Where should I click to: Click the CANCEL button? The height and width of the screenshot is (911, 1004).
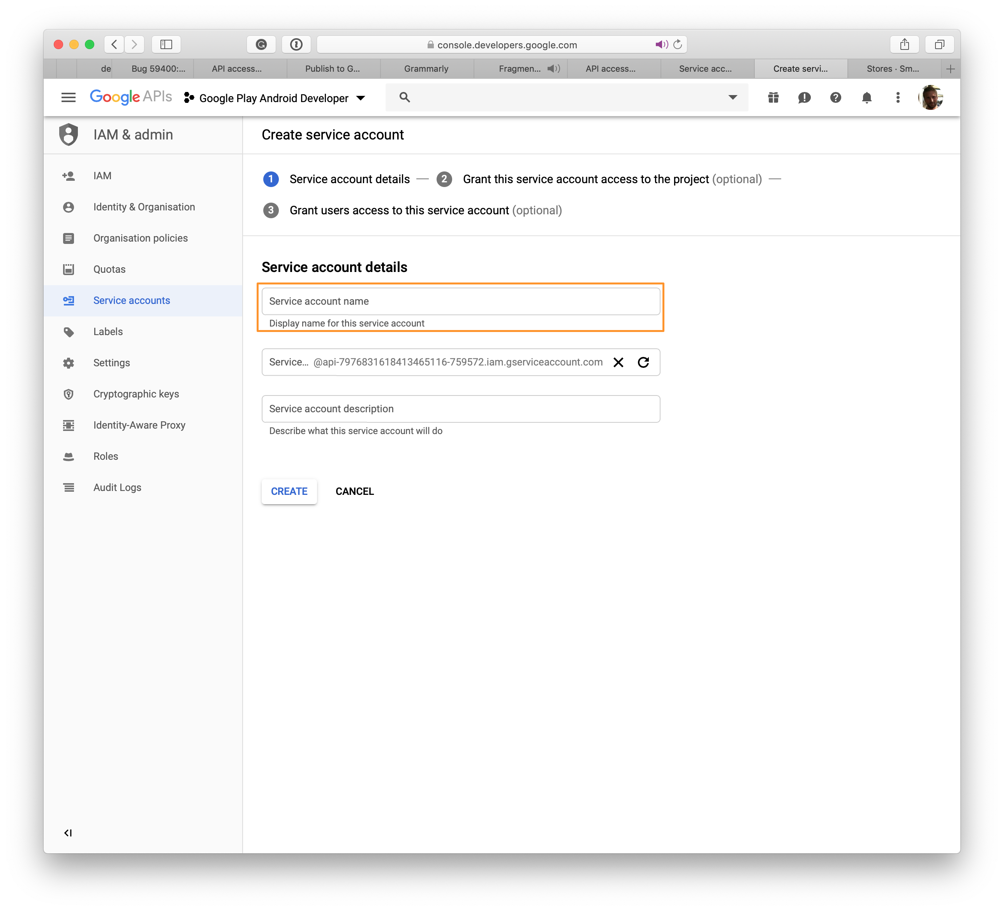pos(354,491)
